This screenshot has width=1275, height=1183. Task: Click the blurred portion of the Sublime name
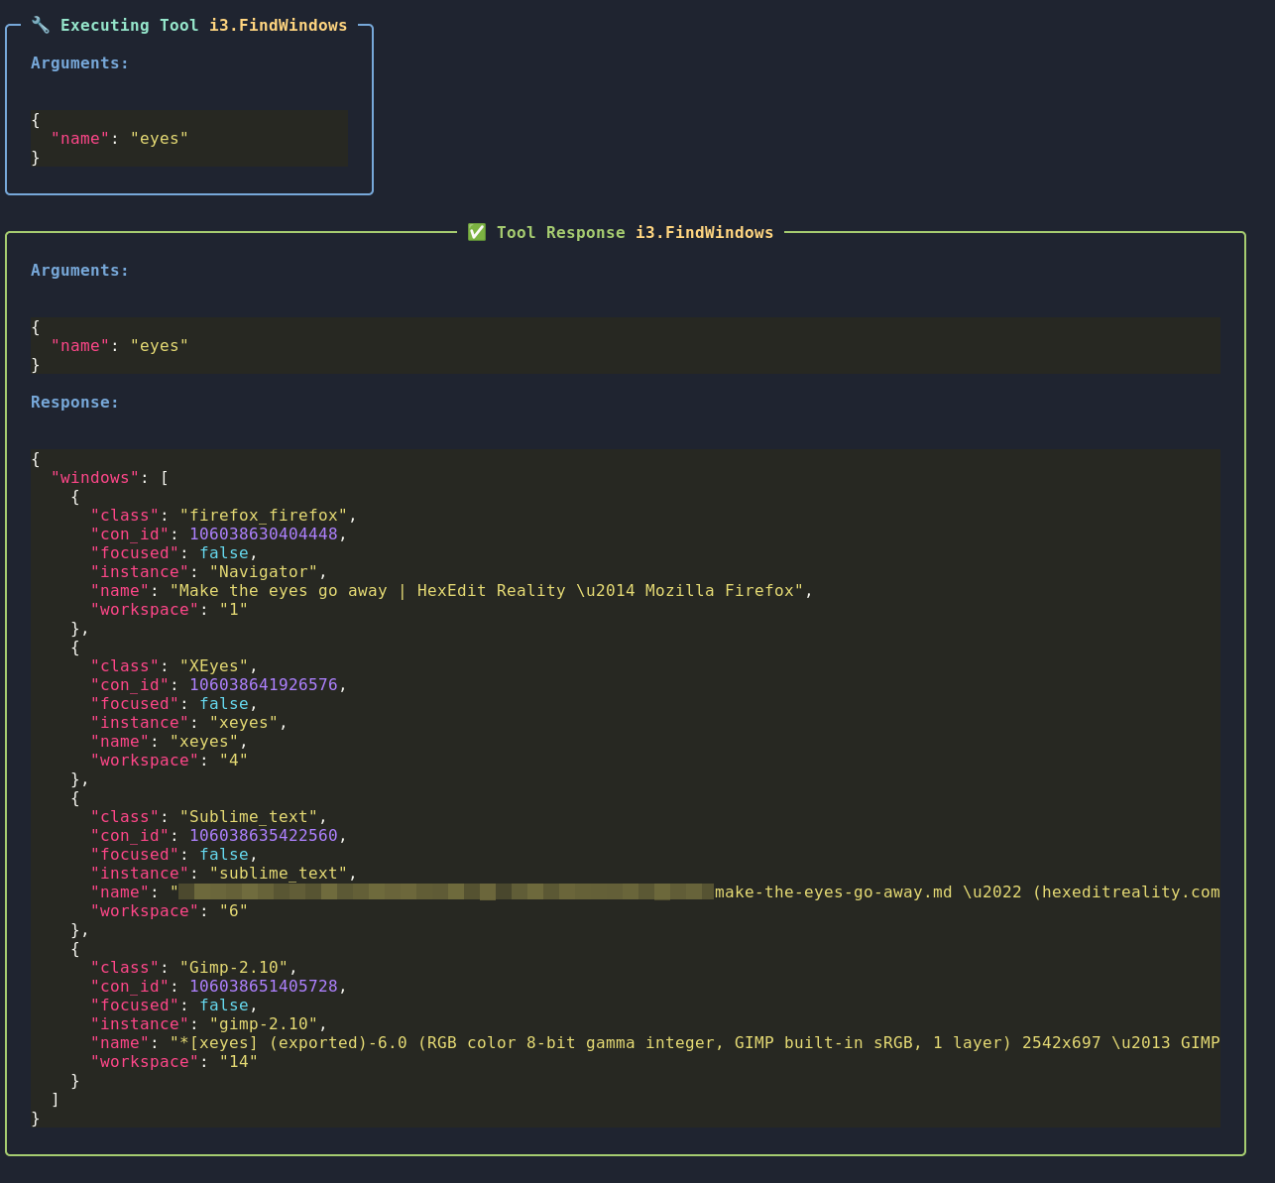446,891
